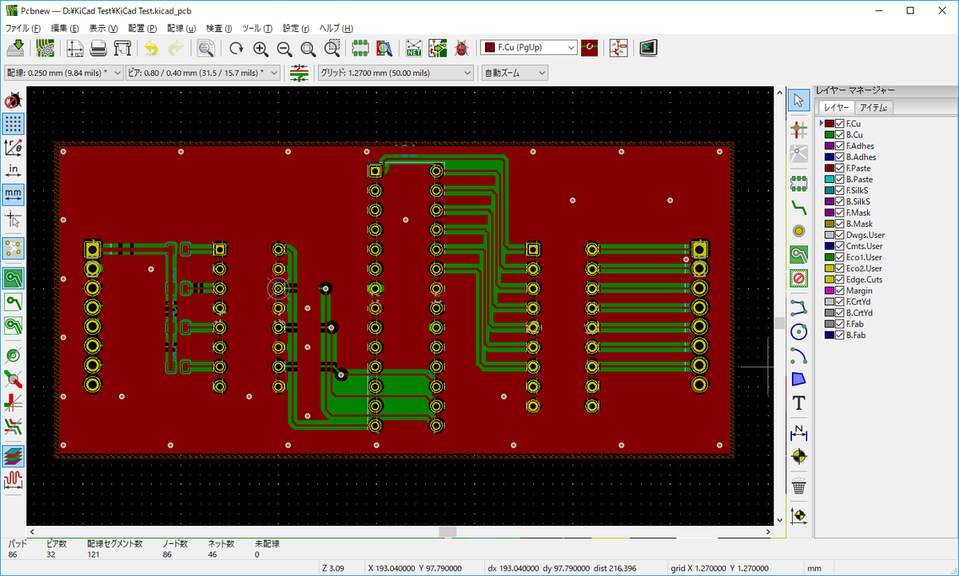Open the 検査 menu
This screenshot has width=959, height=576.
coord(220,28)
